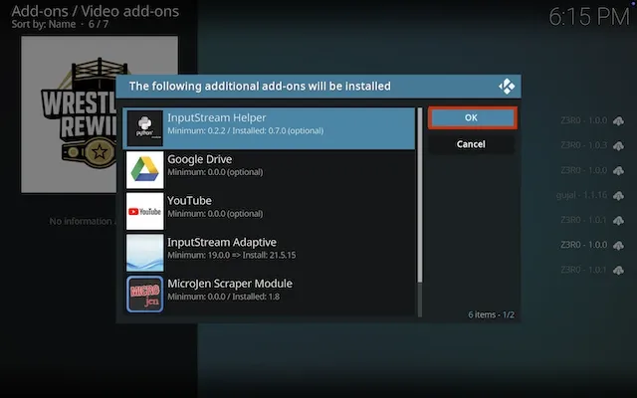Click the 6:15 PM clock
Image resolution: width=637 pixels, height=398 pixels.
589,17
